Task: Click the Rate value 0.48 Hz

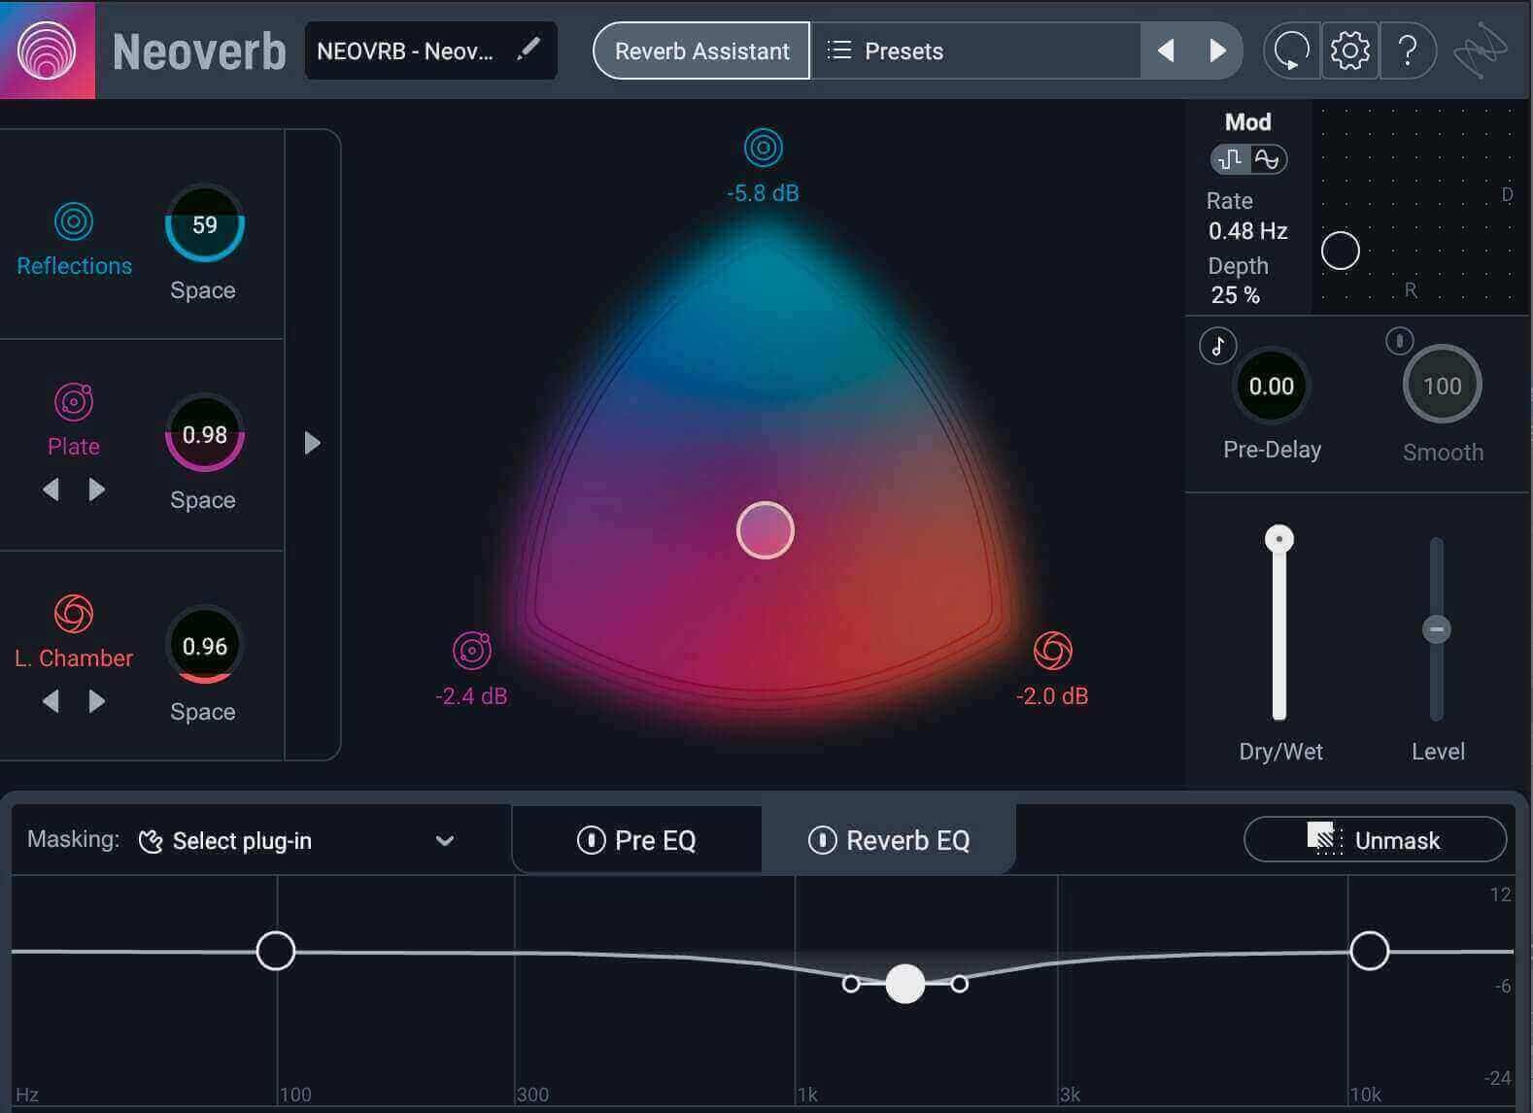Action: point(1248,231)
